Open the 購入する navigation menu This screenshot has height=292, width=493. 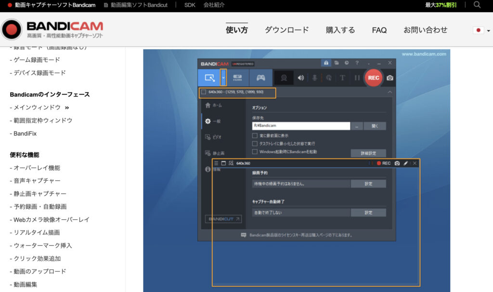tap(340, 30)
